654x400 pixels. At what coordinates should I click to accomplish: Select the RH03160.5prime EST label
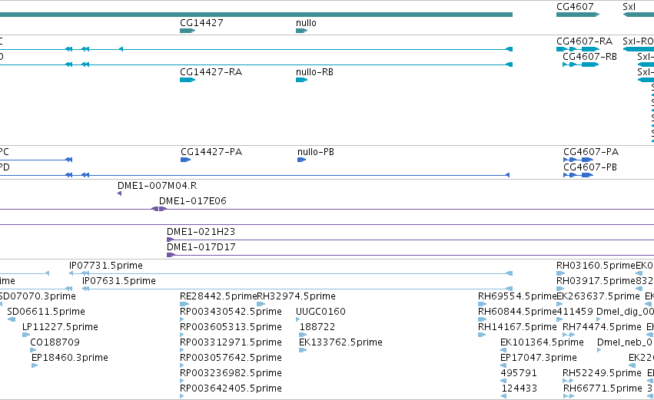596,266
